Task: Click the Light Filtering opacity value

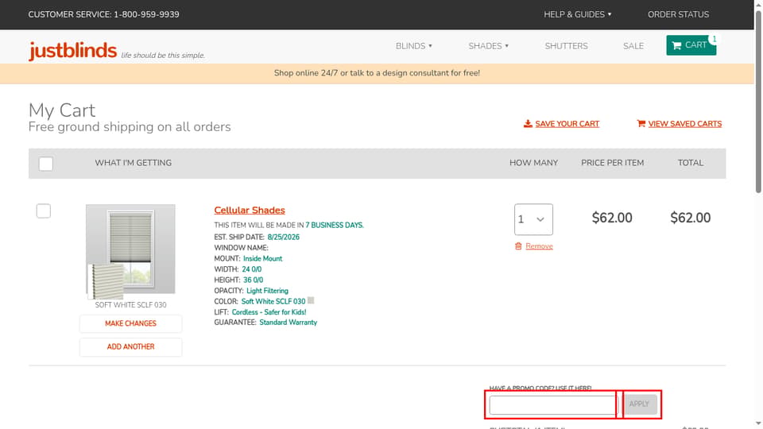Action: [x=267, y=291]
